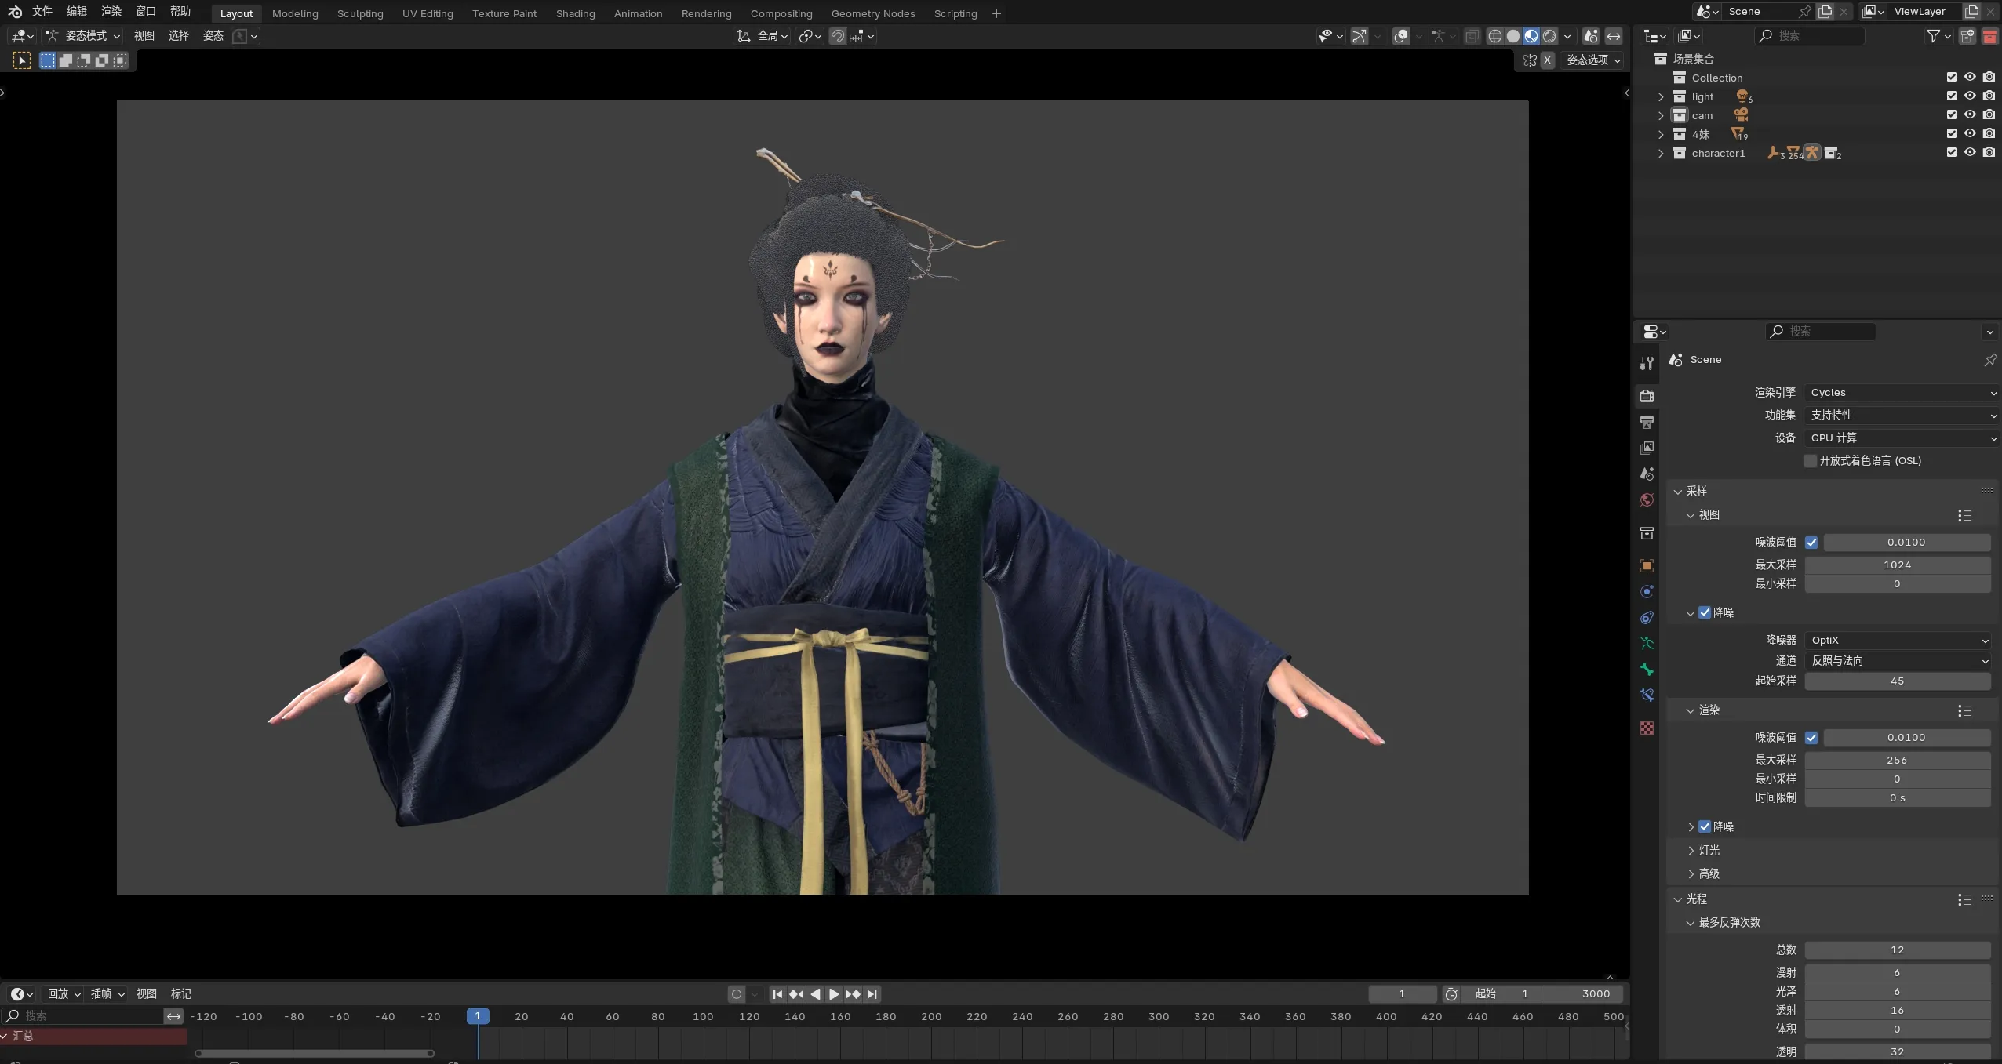Select the Tweak tool icon

tap(22, 60)
